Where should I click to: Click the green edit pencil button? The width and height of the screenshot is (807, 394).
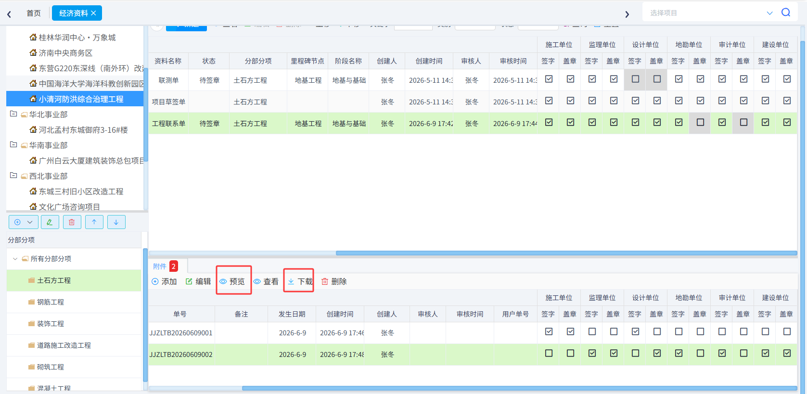point(50,222)
